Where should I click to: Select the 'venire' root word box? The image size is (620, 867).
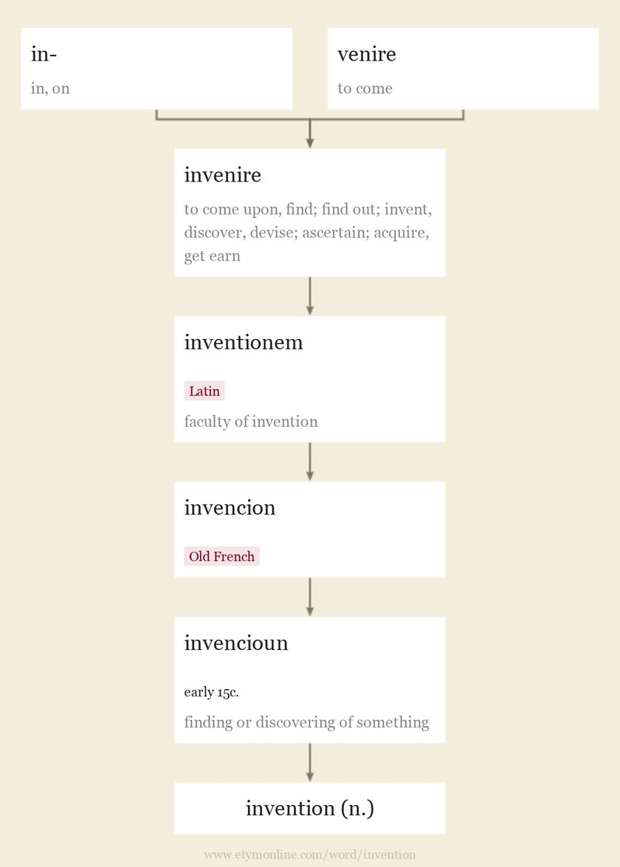pyautogui.click(x=463, y=69)
